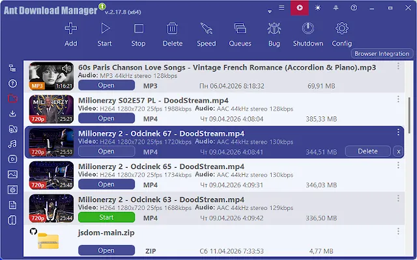Click the Delete trash toolbar icon
This screenshot has height=260, width=417.
point(172,29)
